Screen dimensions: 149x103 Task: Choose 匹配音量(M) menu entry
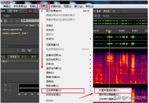tap(66, 45)
